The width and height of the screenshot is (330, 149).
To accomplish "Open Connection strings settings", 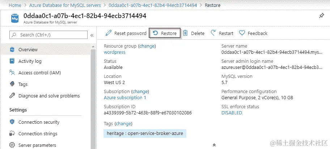I will [38, 134].
